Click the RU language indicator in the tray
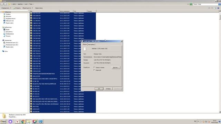 195,121
